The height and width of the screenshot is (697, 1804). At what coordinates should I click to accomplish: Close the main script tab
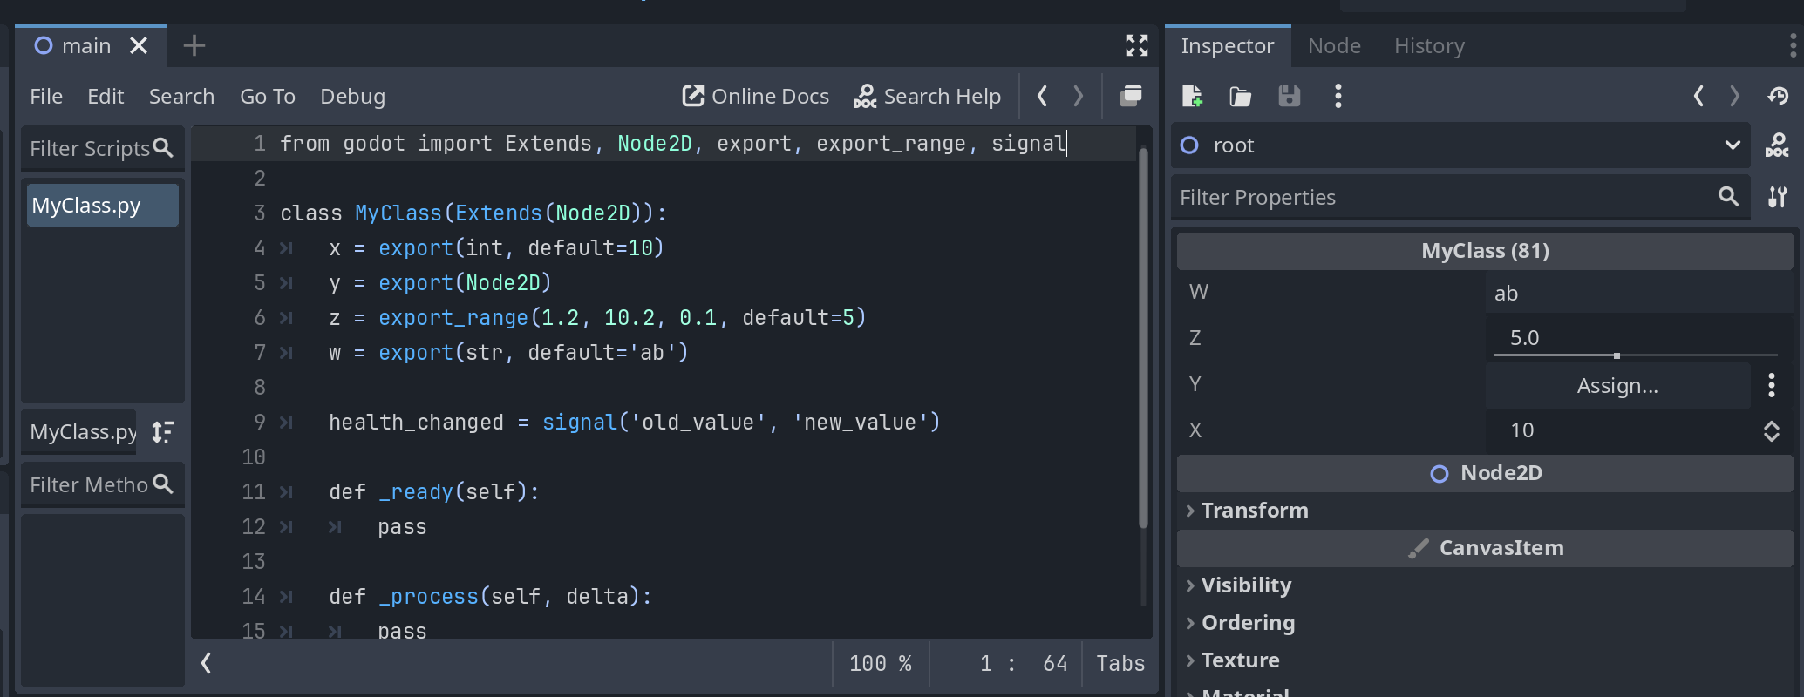pos(139,45)
